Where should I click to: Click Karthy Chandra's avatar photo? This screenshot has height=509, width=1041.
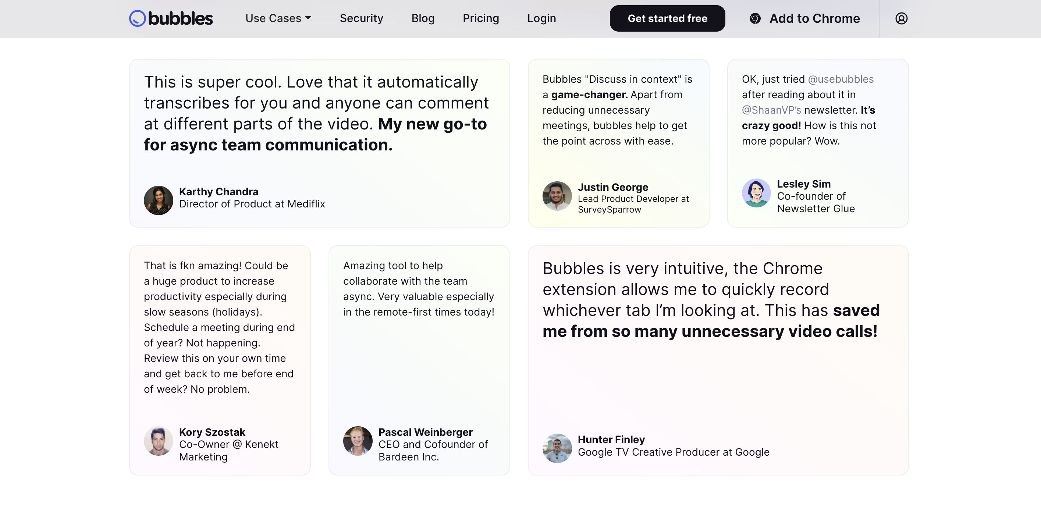(x=159, y=200)
